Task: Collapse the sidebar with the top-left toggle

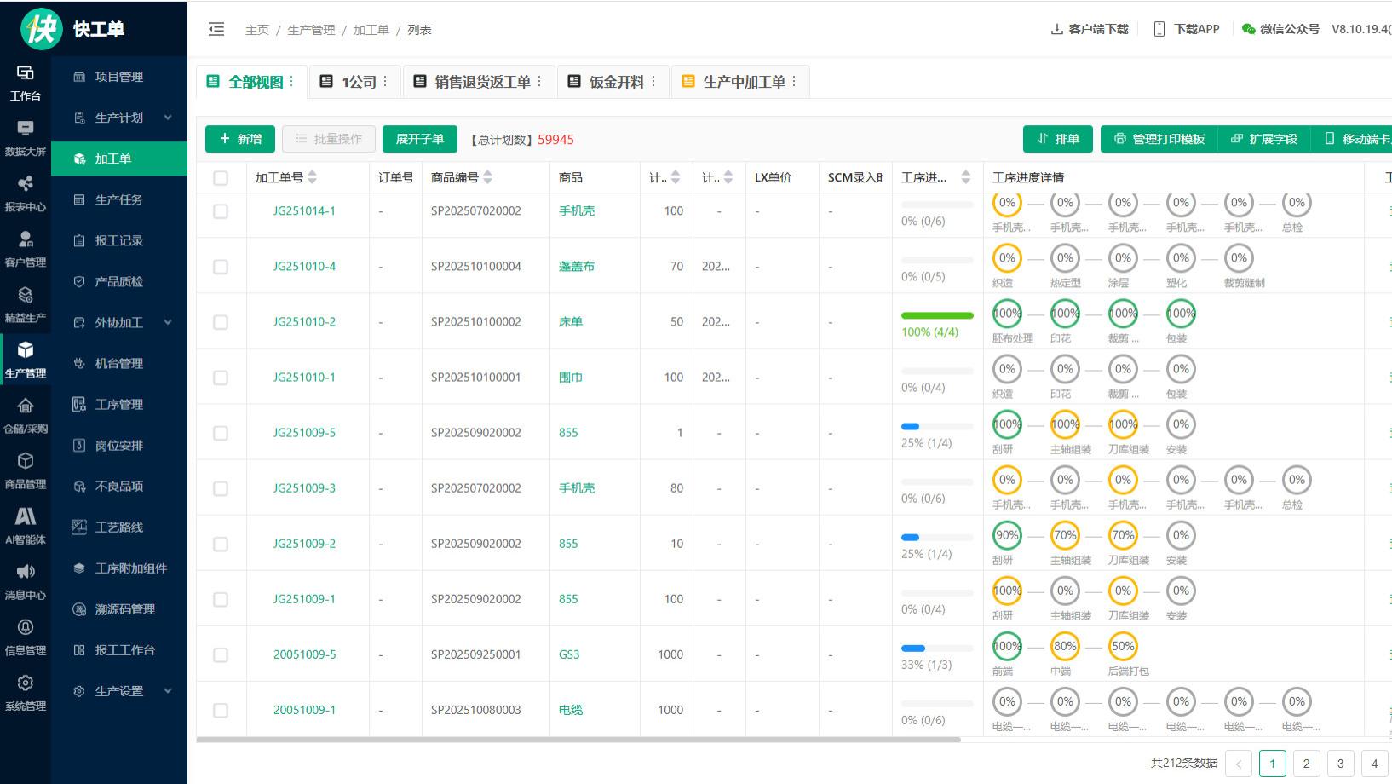Action: (x=216, y=28)
